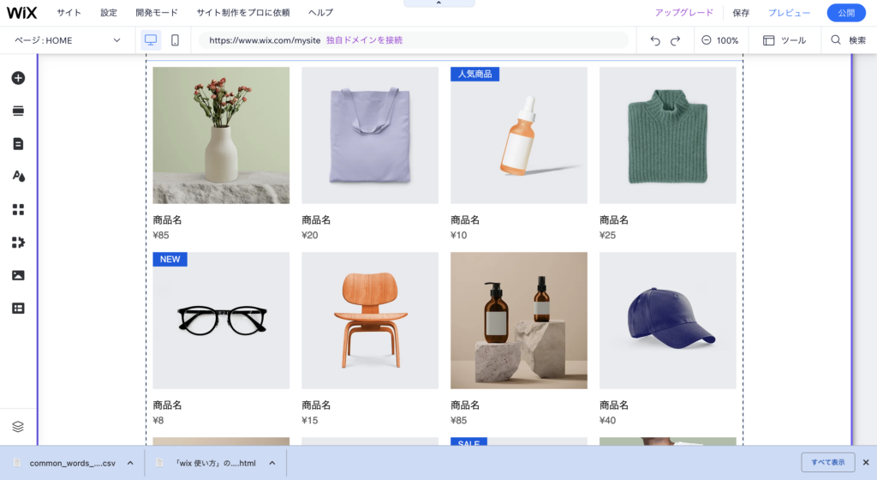Select the purple tote bag product image
This screenshot has height=480, width=877.
[x=370, y=135]
